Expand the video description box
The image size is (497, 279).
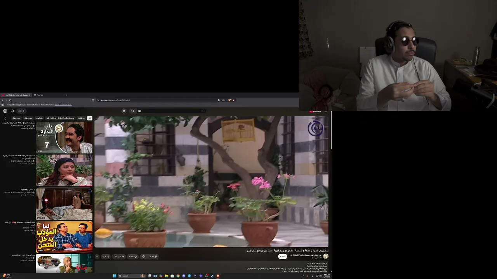point(211,267)
